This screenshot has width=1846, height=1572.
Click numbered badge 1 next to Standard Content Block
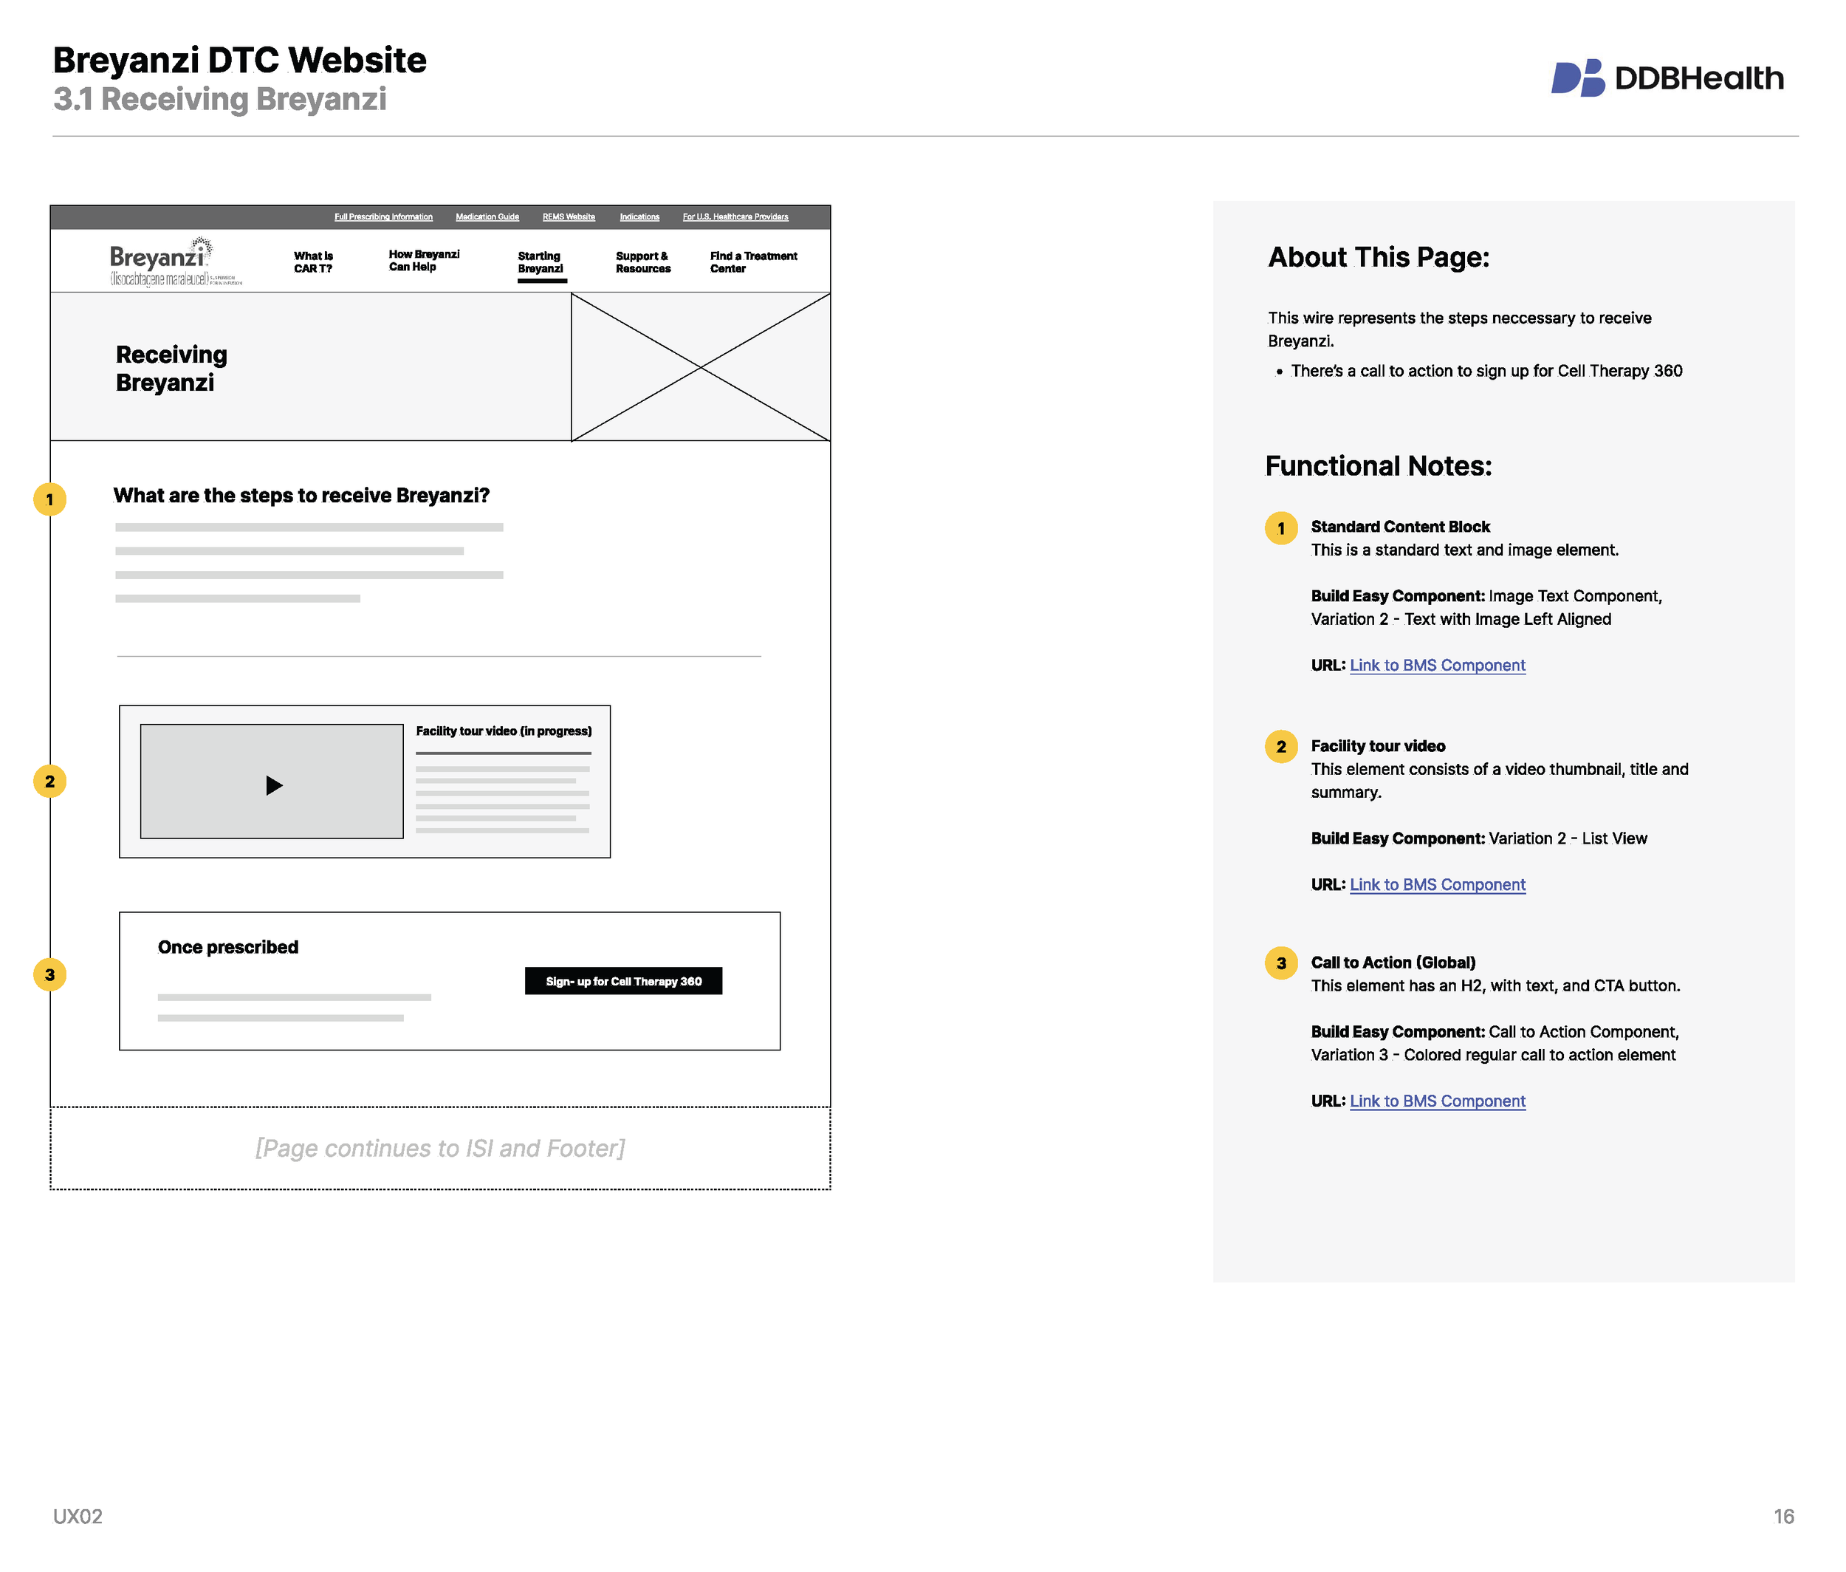(x=1281, y=527)
